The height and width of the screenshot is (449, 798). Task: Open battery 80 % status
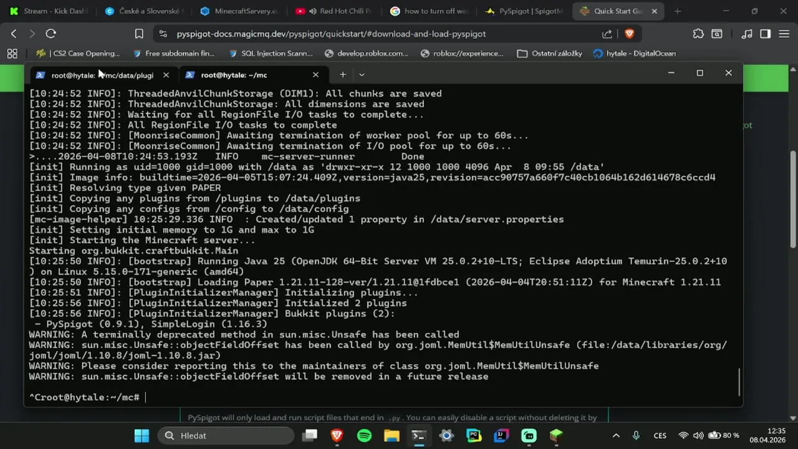724,435
